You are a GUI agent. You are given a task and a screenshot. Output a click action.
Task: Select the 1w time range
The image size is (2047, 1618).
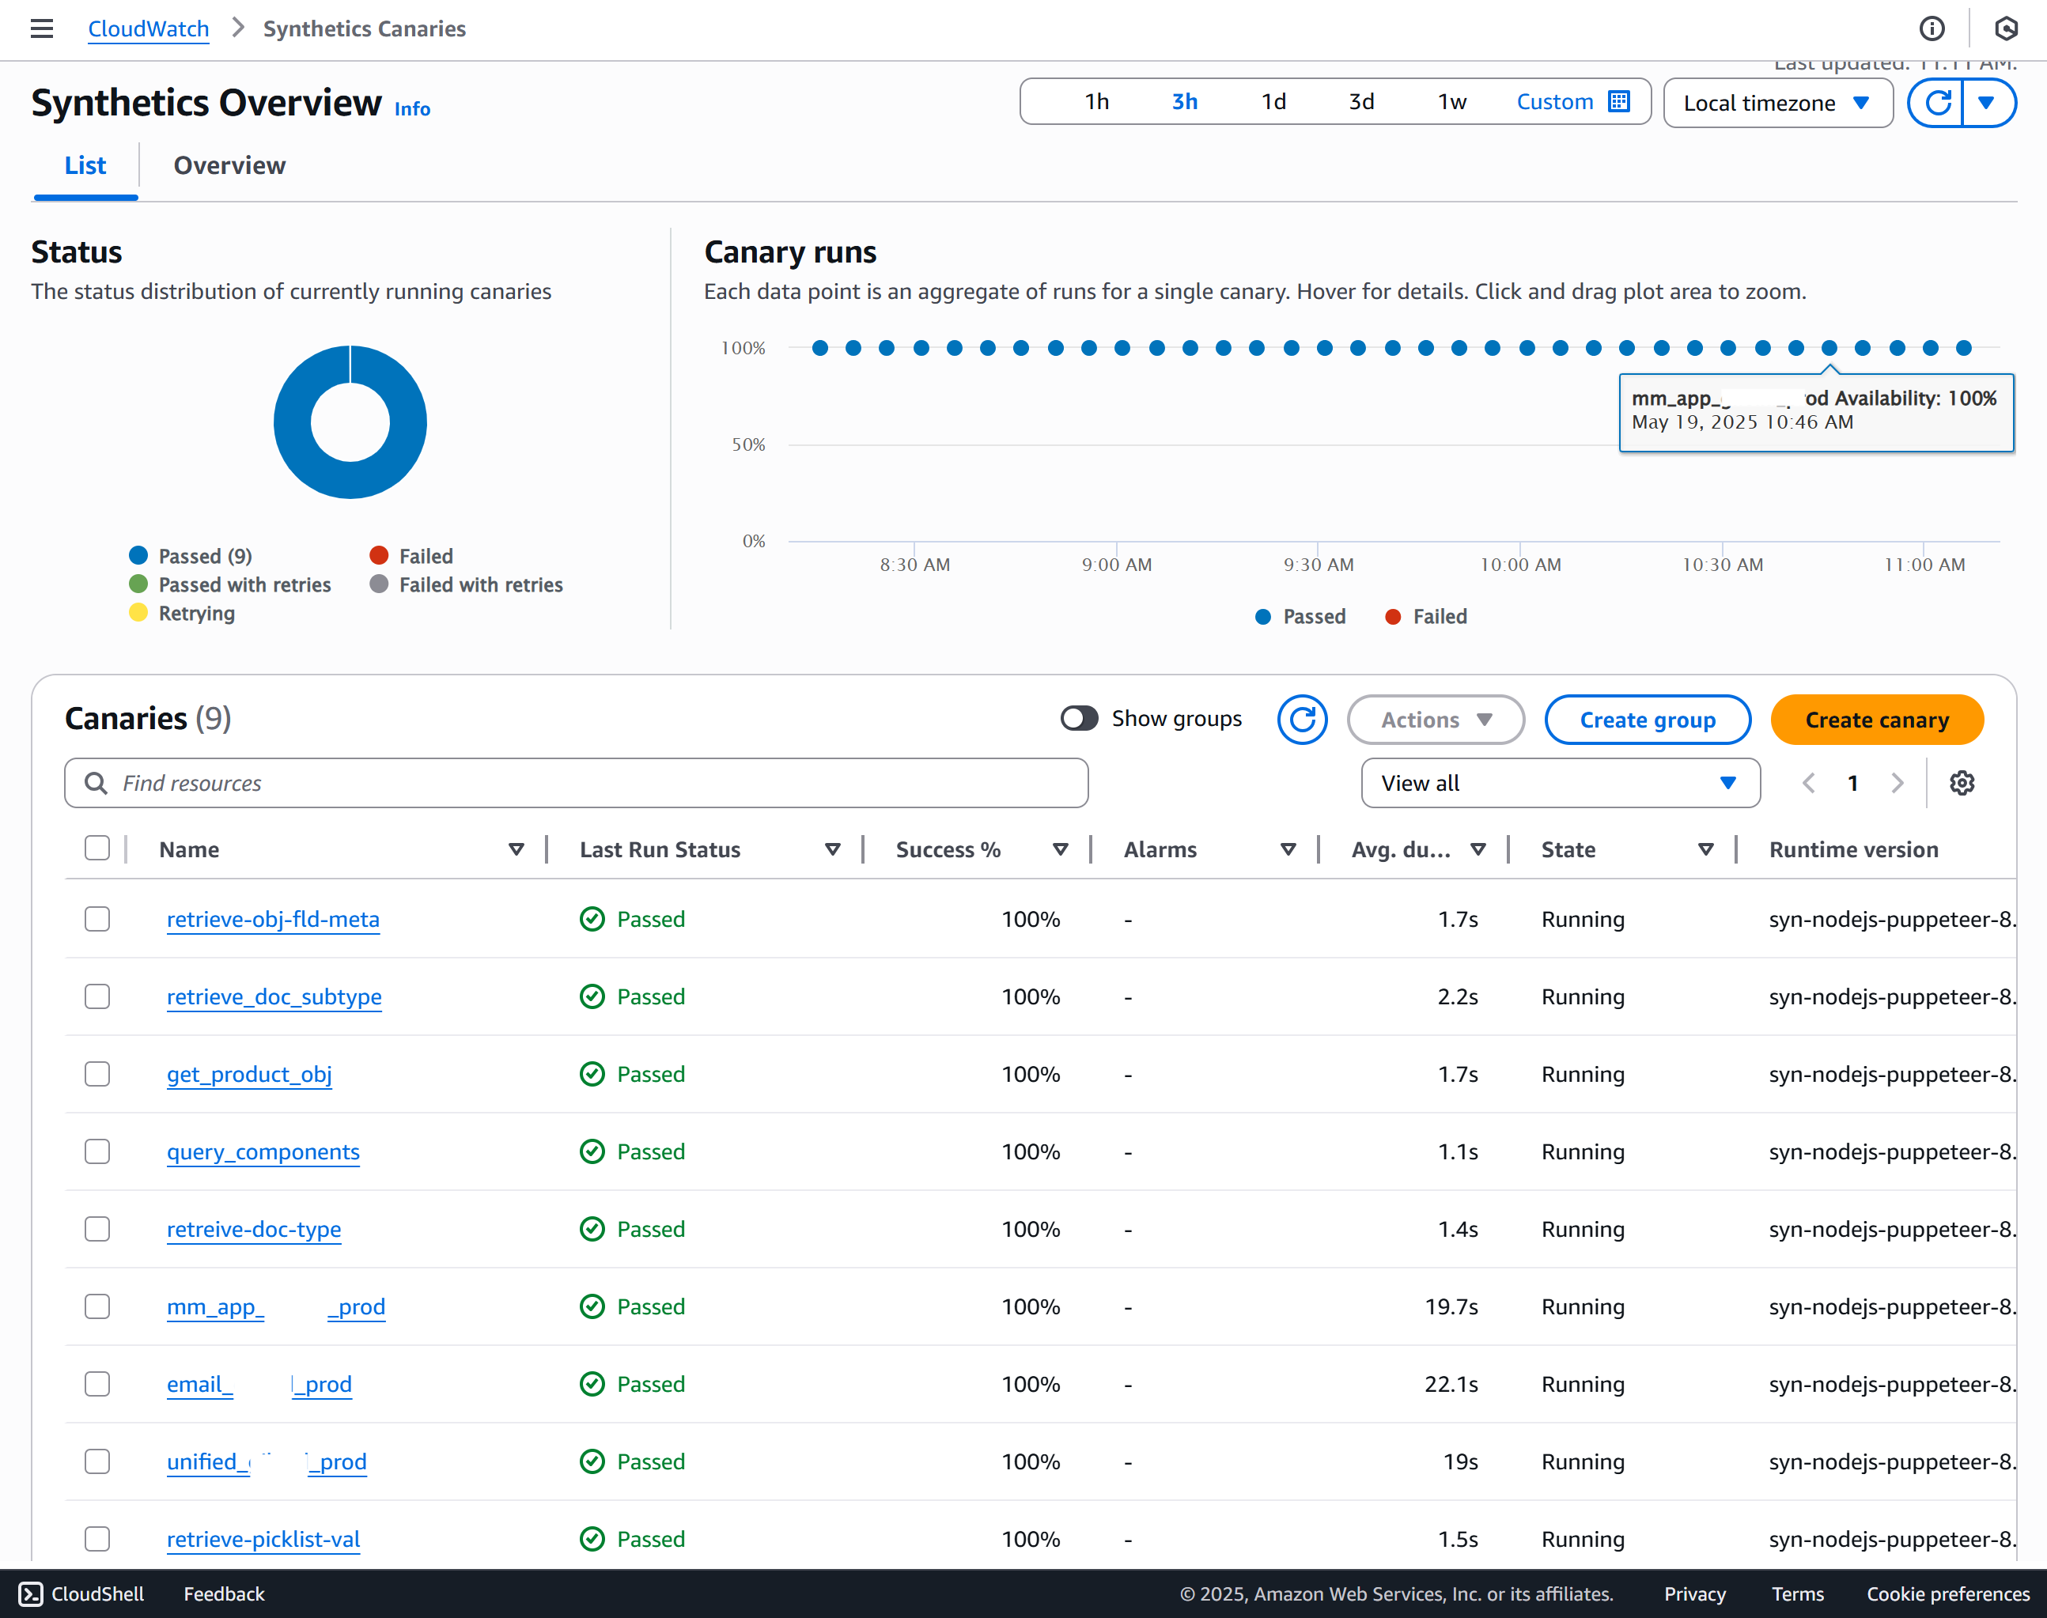coord(1451,100)
